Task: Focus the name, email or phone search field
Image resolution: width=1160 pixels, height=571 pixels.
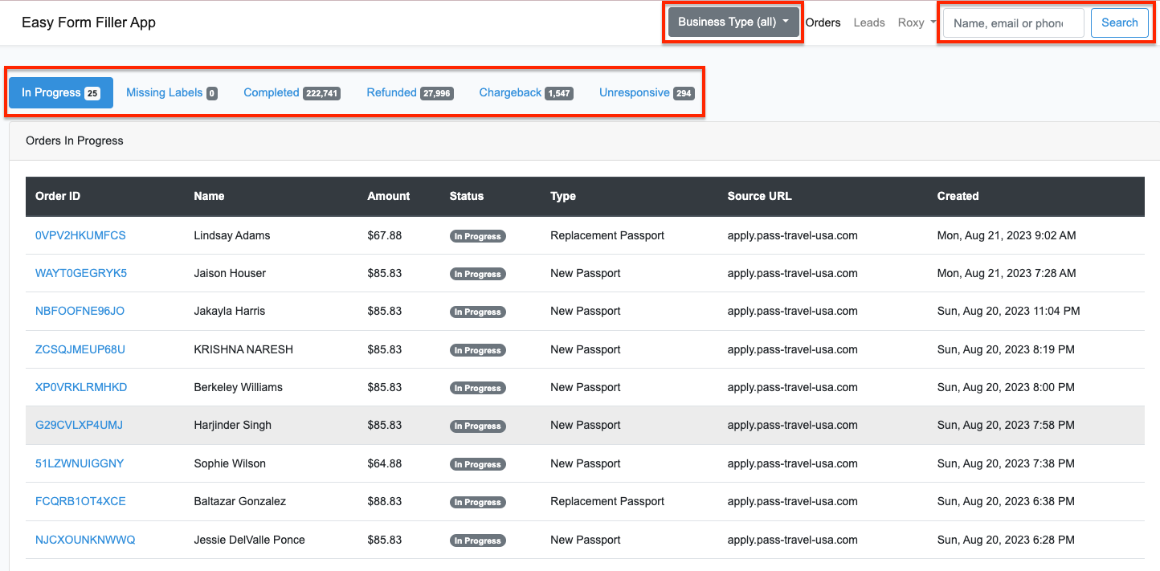Action: 1013,23
